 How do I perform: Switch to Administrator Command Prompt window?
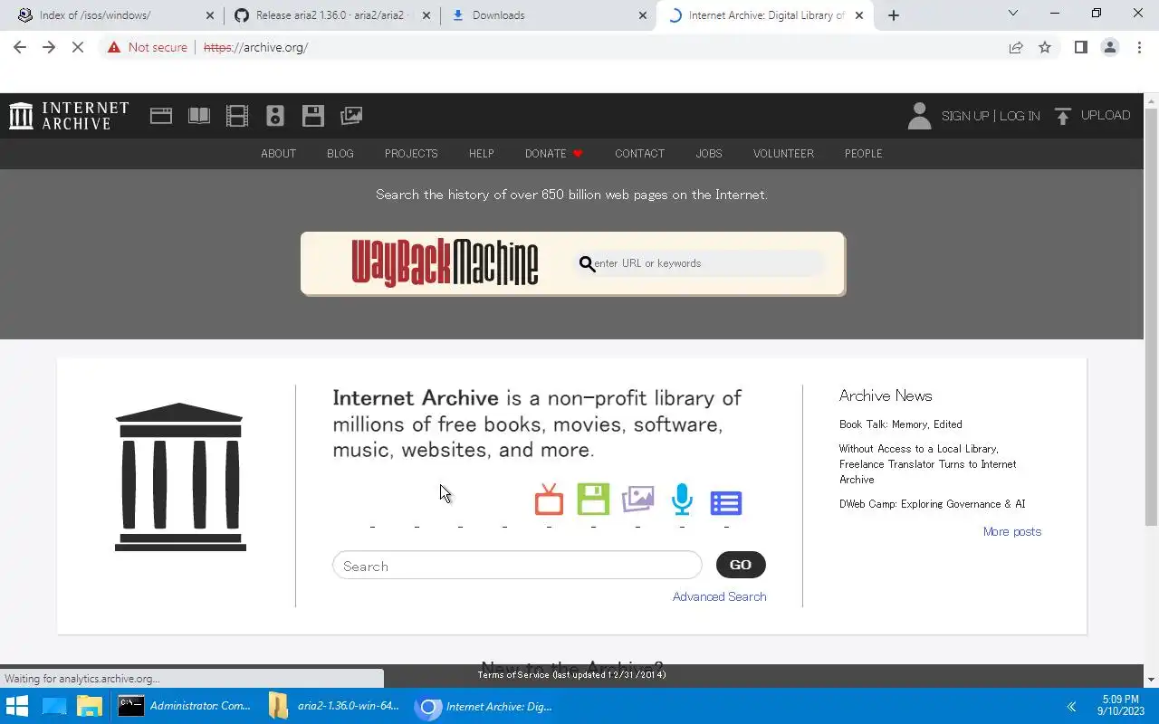185,707
